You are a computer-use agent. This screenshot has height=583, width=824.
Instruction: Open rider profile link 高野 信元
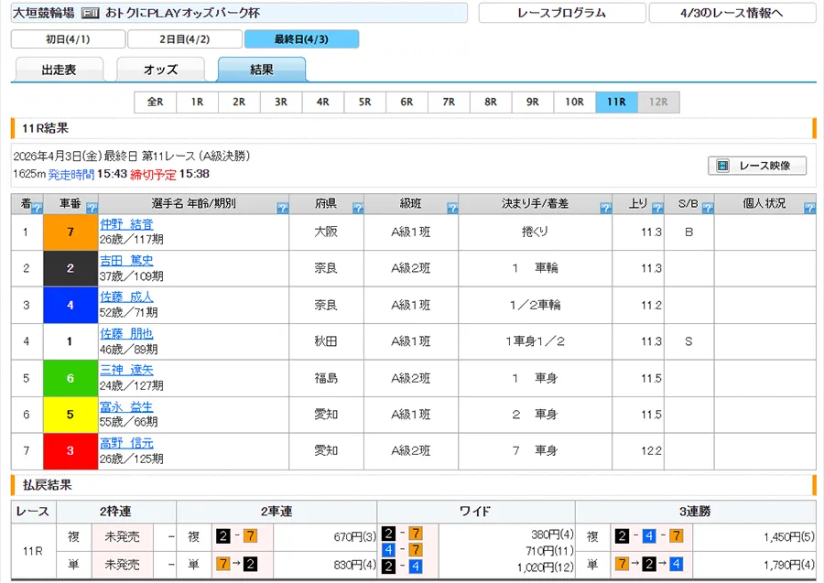[x=126, y=444]
